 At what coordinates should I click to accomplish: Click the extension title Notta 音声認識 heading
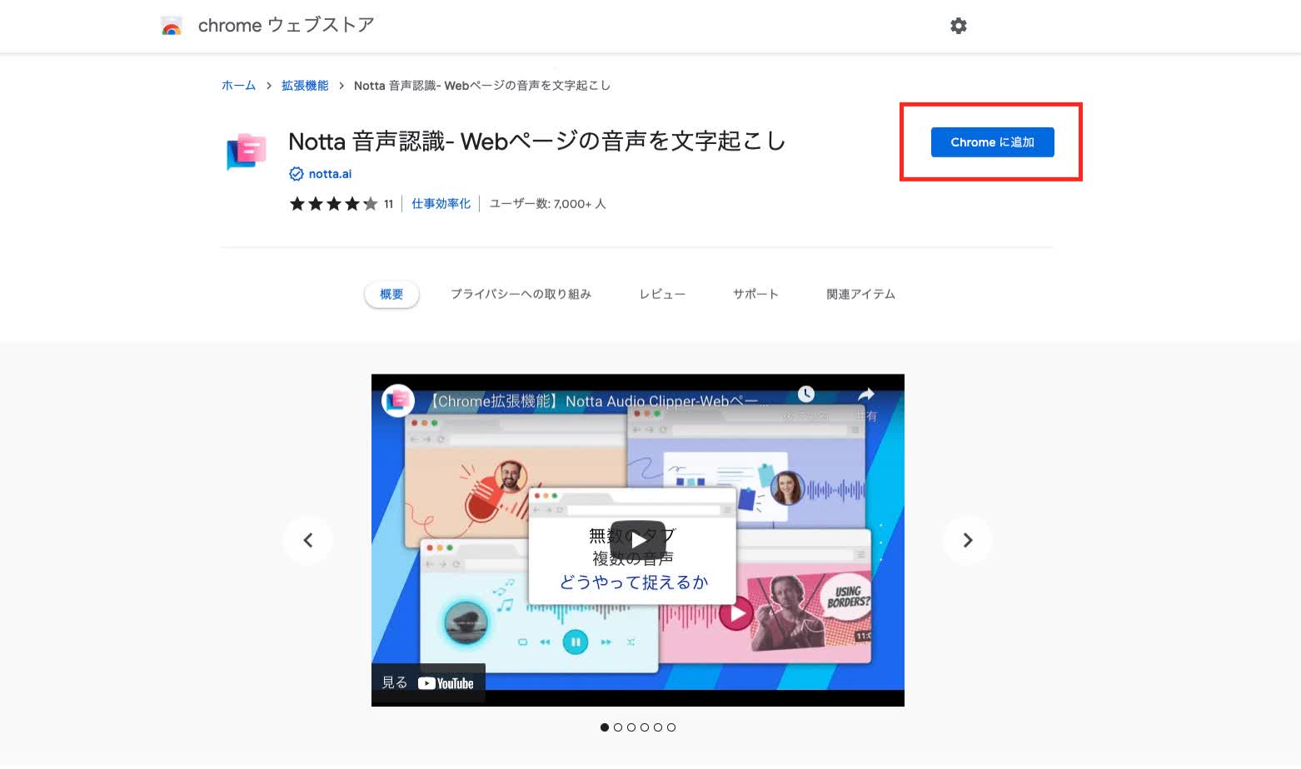tap(537, 141)
